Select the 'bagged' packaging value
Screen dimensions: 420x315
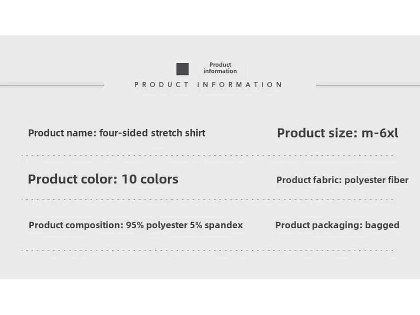click(x=382, y=225)
